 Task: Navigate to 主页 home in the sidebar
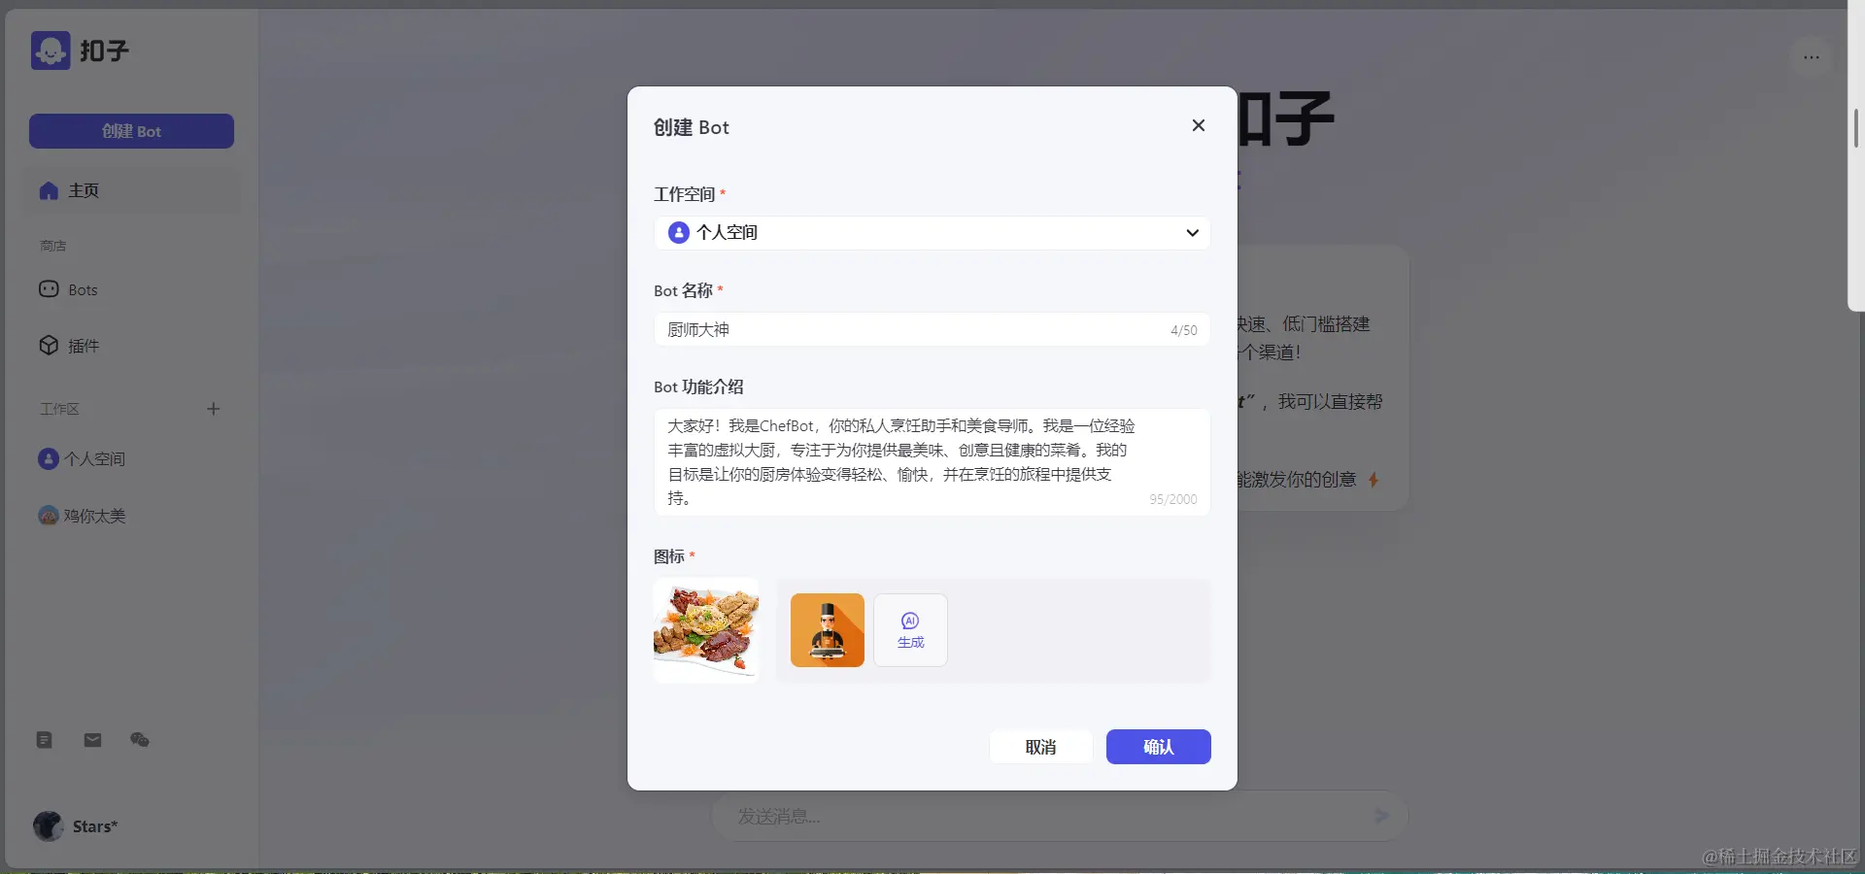click(81, 191)
